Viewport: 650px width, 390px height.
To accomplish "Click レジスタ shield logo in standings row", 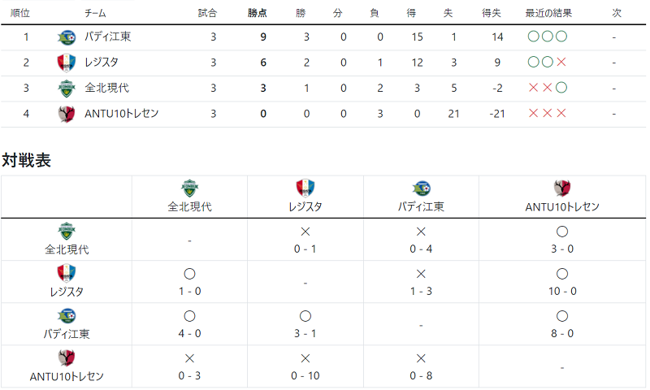I will (67, 63).
